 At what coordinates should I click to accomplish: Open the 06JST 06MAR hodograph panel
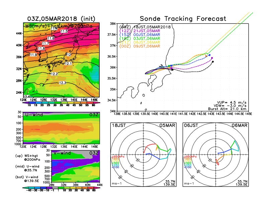216,155
